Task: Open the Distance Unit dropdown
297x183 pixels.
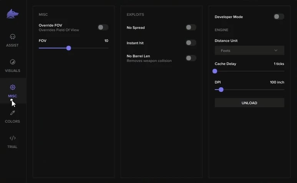Action: [249, 50]
